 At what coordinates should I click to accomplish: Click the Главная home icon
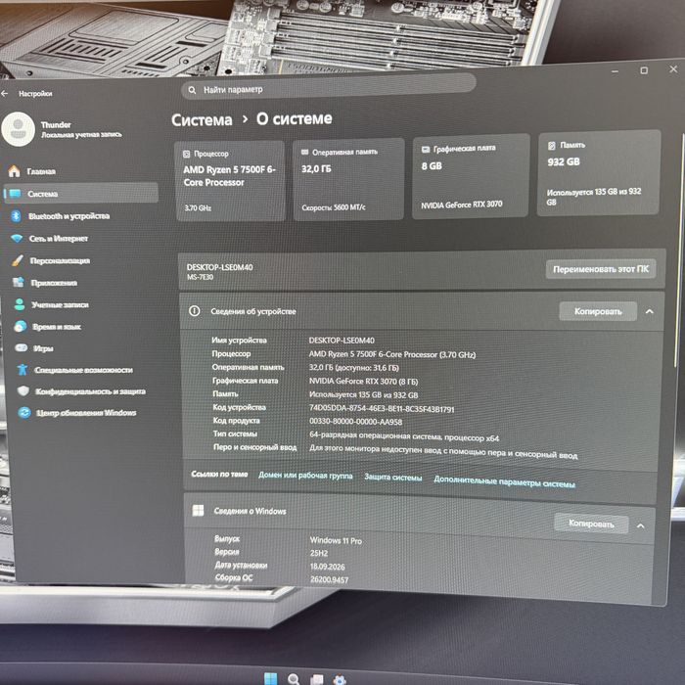click(14, 171)
